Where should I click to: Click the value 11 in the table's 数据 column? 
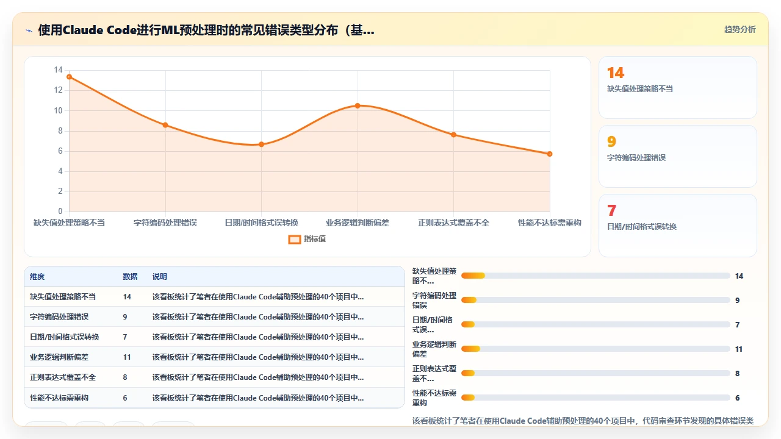click(x=127, y=357)
